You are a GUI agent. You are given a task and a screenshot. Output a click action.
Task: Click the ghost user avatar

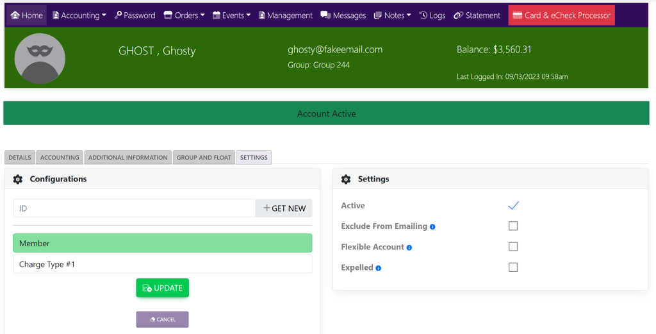40,58
